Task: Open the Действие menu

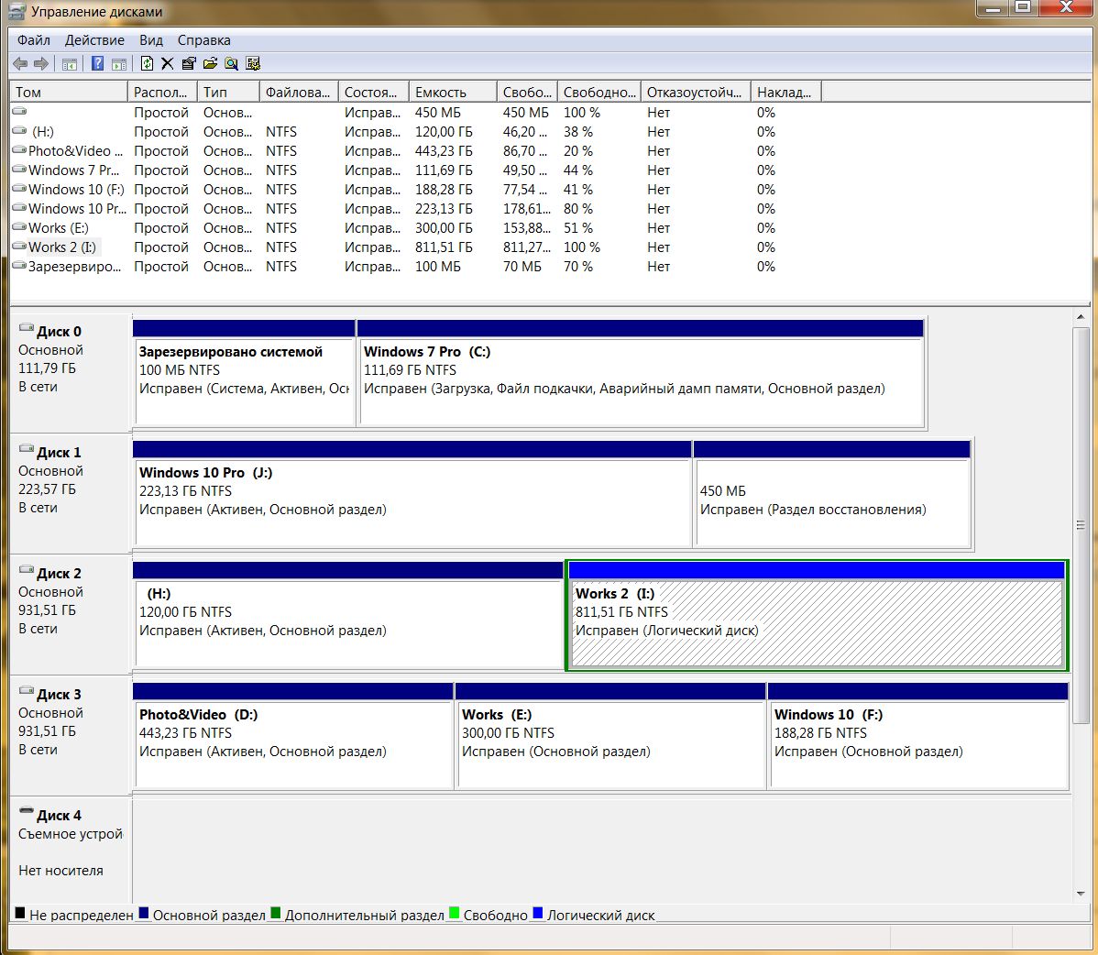Action: 94,40
